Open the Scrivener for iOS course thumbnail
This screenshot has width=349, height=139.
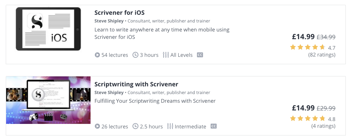(48, 29)
